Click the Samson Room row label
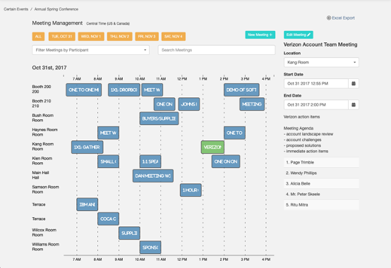The height and width of the screenshot is (268, 391). point(45,189)
